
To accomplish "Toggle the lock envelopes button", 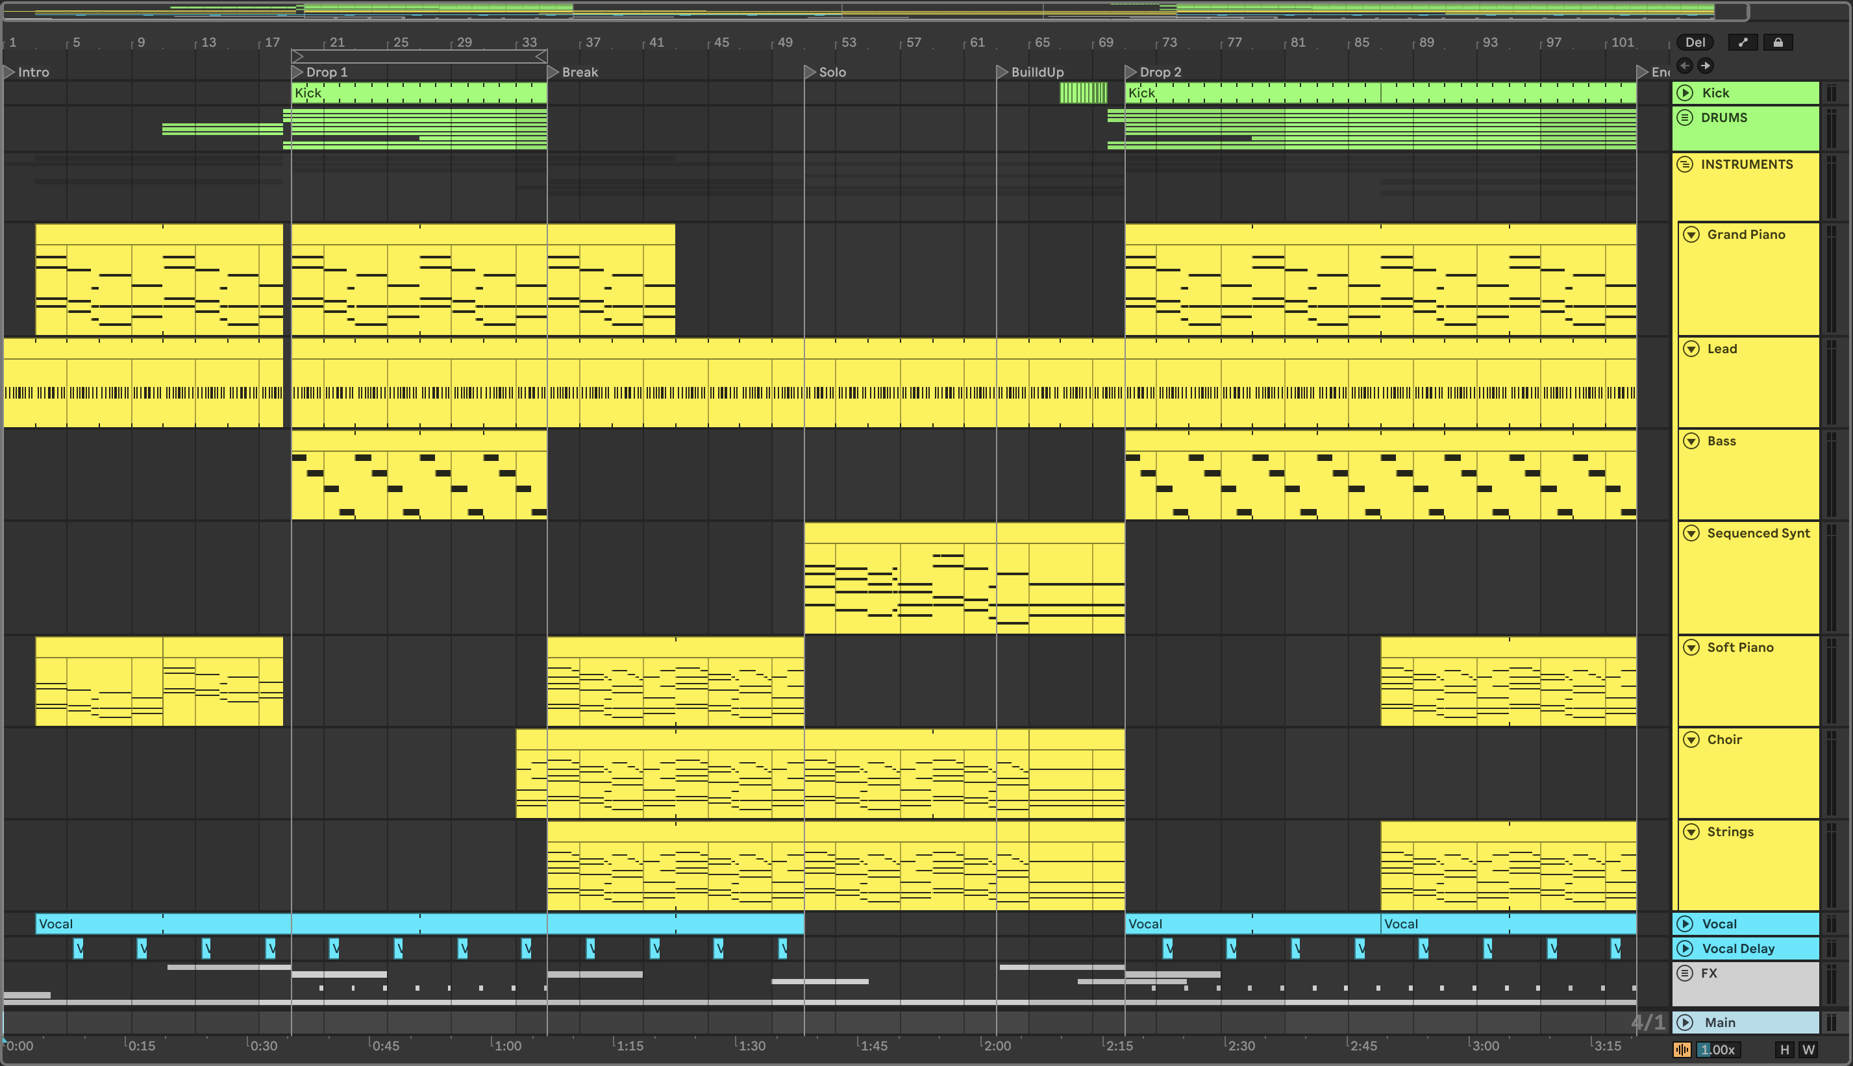I will 1778,42.
